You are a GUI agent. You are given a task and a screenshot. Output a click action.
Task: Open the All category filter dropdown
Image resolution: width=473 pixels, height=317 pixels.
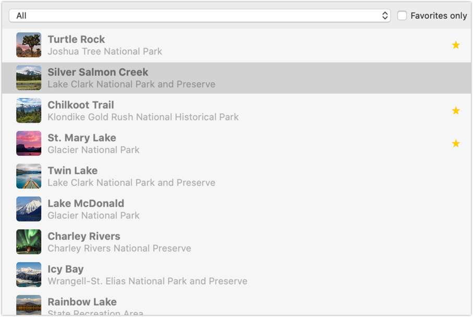(x=198, y=16)
